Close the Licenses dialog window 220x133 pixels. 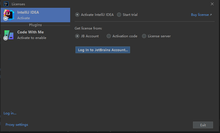tap(212, 4)
